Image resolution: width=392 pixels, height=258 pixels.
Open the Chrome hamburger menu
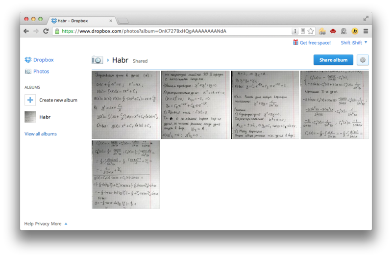coord(366,31)
